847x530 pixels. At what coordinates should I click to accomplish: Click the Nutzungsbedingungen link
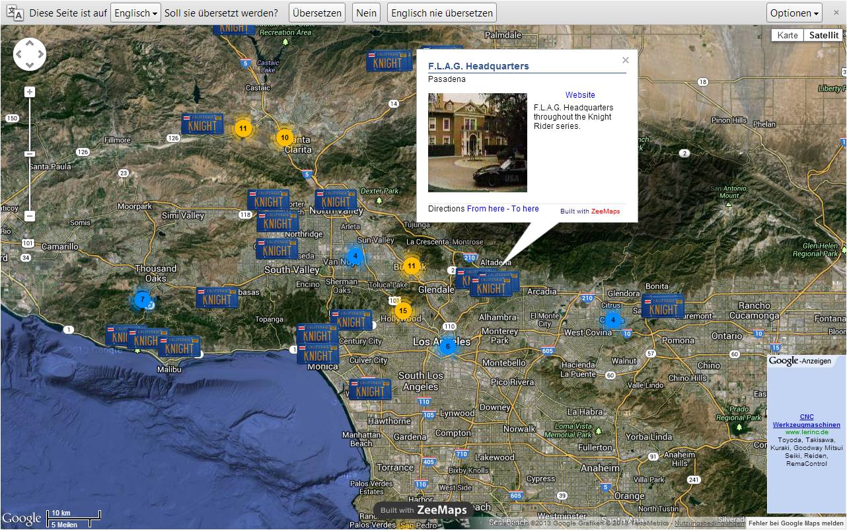click(708, 523)
